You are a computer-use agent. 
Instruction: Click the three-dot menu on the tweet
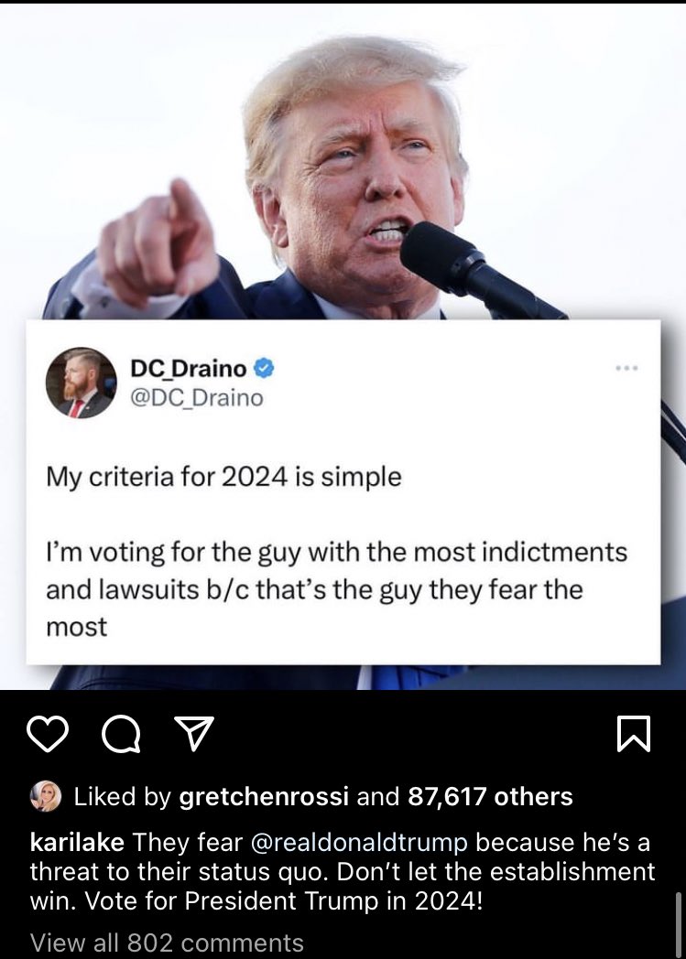(x=627, y=368)
